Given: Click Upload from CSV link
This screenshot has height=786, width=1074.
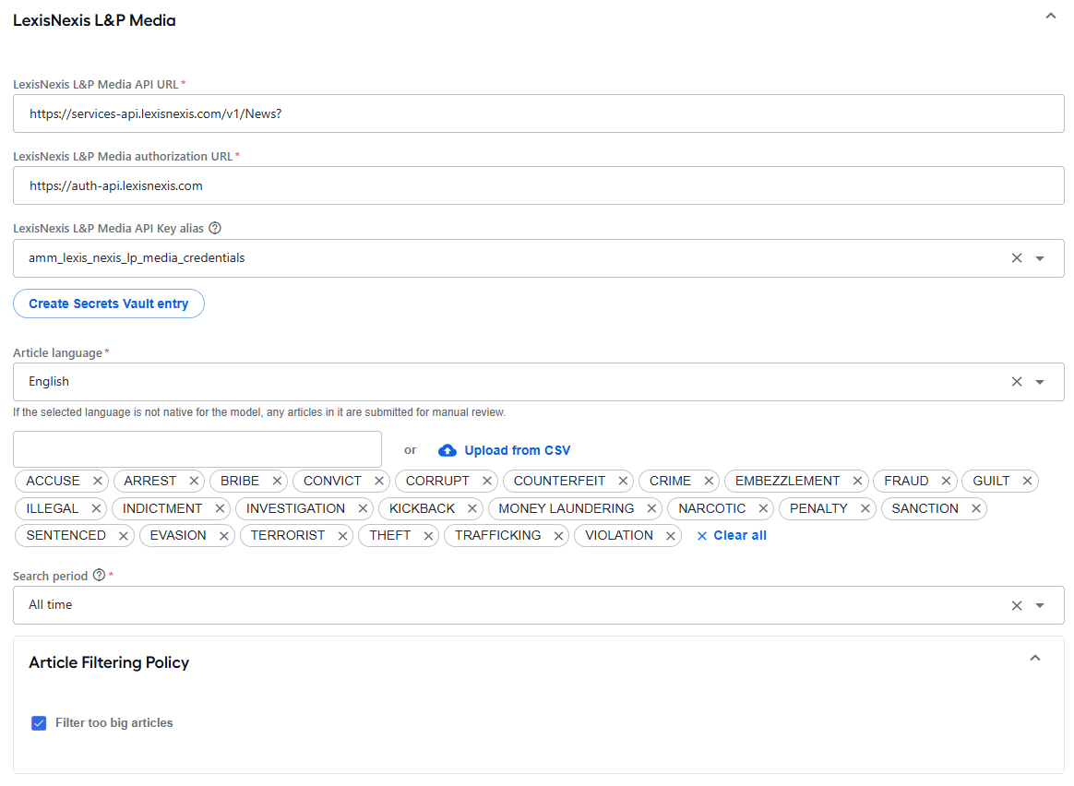Looking at the screenshot, I should 504,450.
